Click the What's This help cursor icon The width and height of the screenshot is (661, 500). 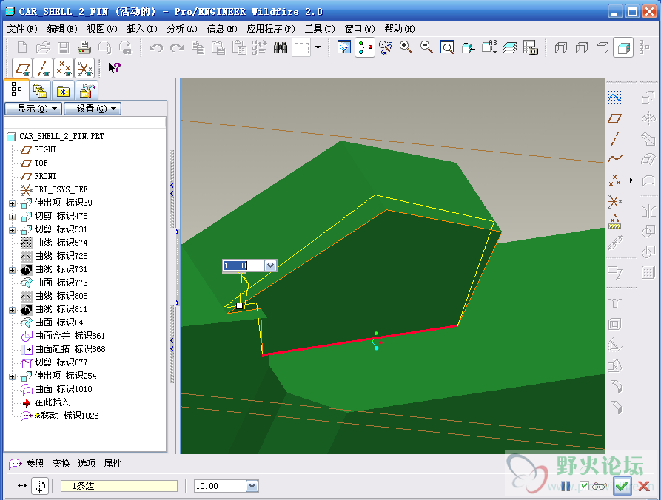click(114, 68)
